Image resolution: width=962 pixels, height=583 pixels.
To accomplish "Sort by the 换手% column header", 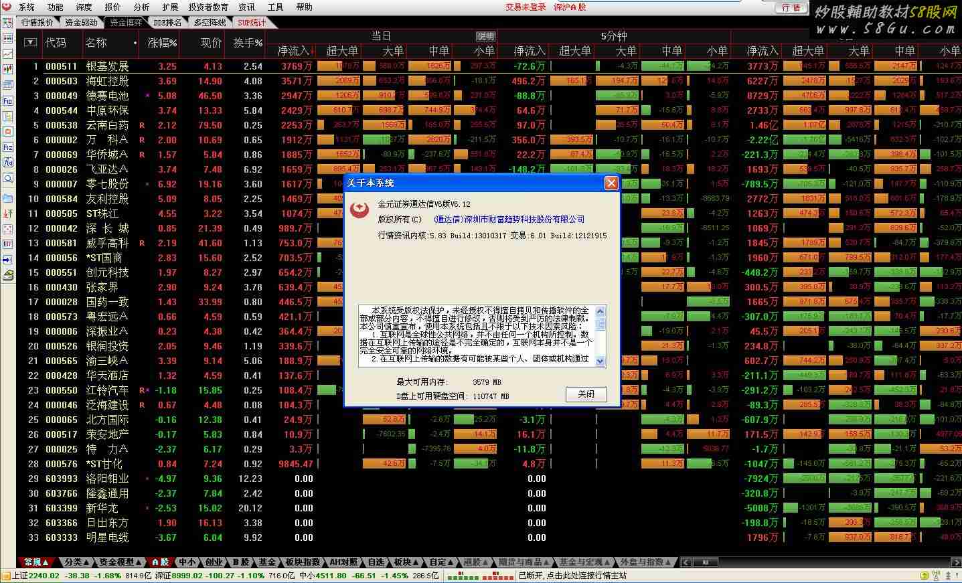I will point(248,43).
